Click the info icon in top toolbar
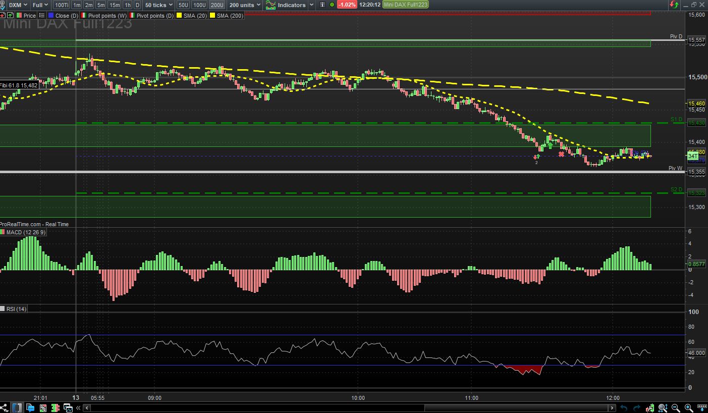The height and width of the screenshot is (413, 708). [322, 5]
